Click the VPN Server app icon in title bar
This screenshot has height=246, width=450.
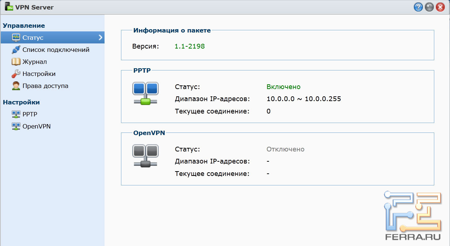click(9, 7)
